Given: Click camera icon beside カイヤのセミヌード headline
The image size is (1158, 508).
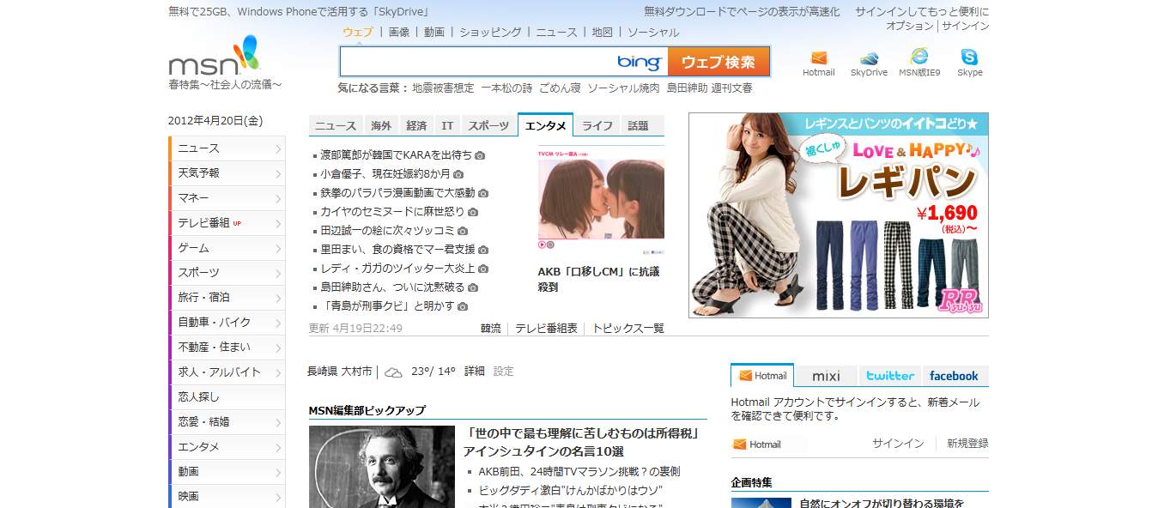Looking at the screenshot, I should [473, 212].
